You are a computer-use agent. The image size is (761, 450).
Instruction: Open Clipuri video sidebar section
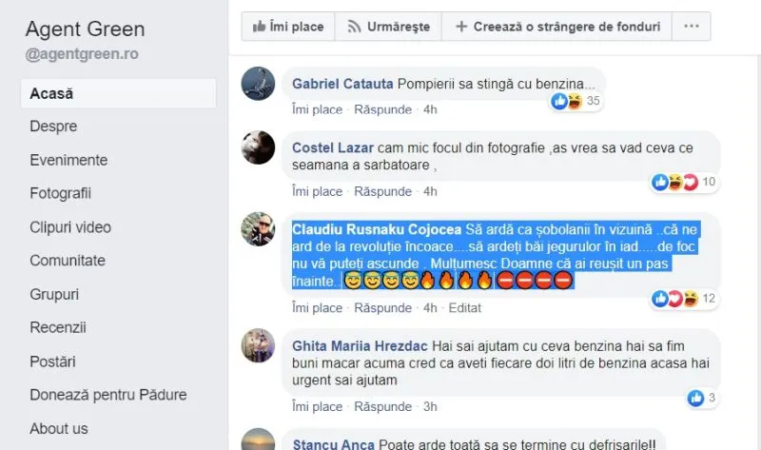coord(70,227)
